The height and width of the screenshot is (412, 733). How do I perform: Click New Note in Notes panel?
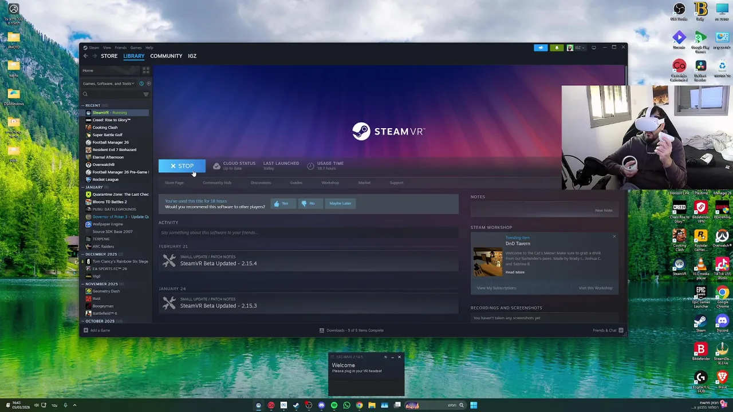point(604,210)
